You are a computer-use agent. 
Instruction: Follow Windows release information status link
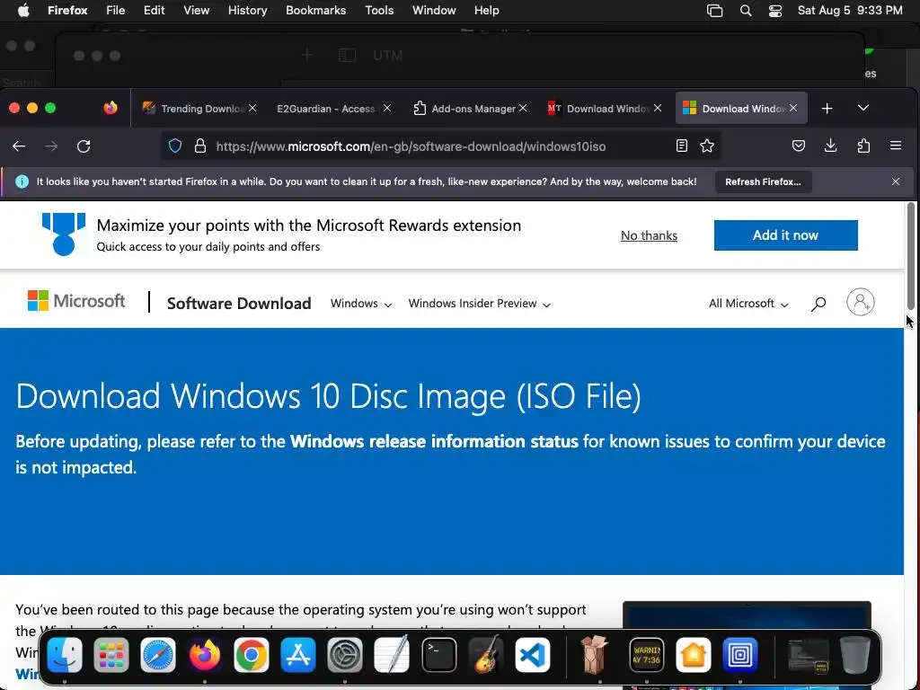point(434,441)
